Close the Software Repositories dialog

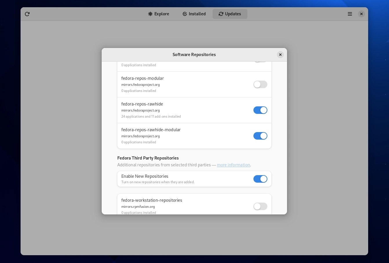click(280, 55)
